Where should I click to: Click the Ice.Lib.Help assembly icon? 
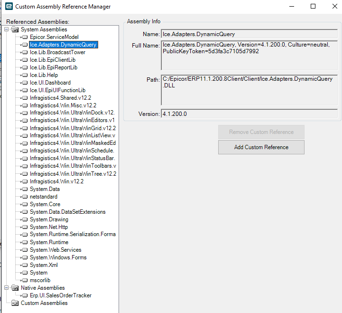[25, 75]
